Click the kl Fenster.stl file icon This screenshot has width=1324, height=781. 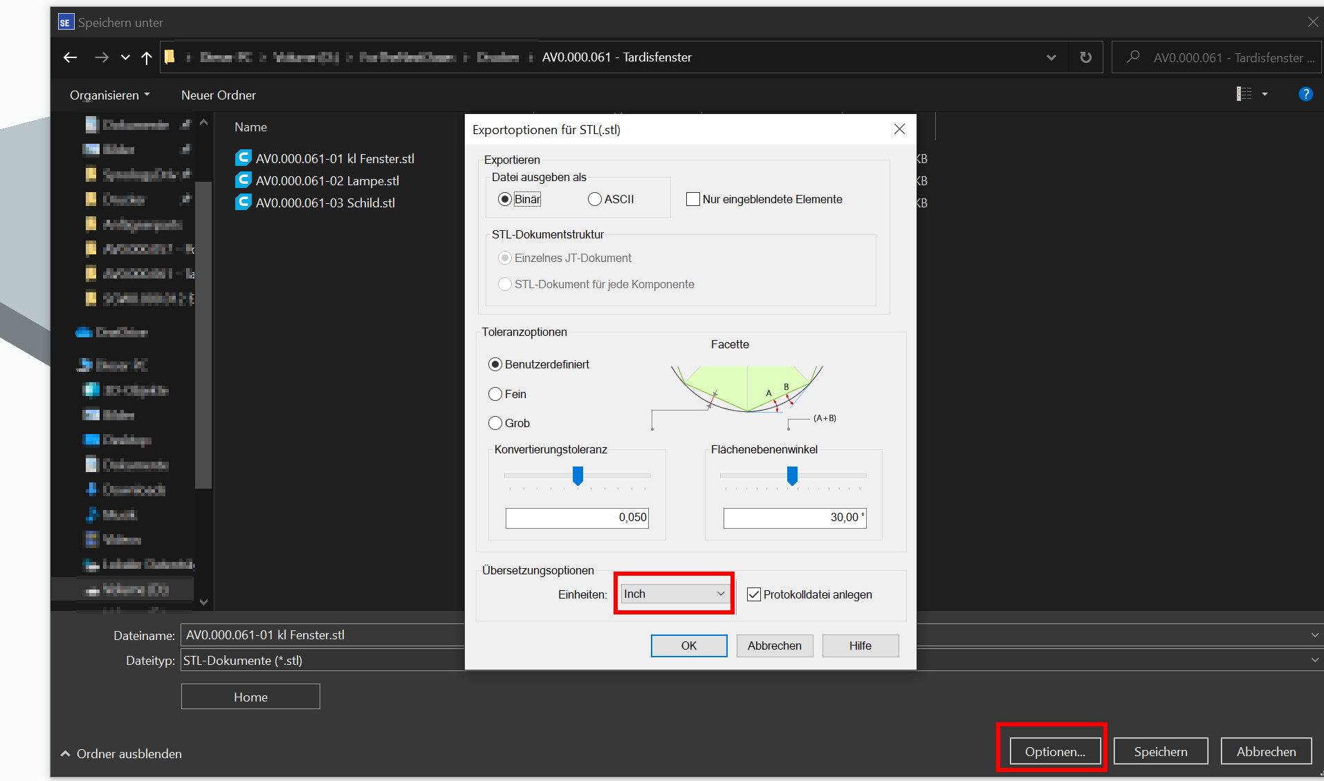[243, 158]
